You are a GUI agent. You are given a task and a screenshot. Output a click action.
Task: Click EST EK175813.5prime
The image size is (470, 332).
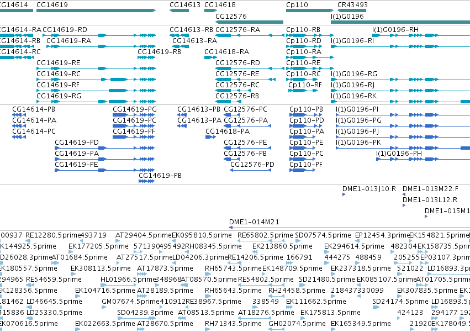[330, 313]
